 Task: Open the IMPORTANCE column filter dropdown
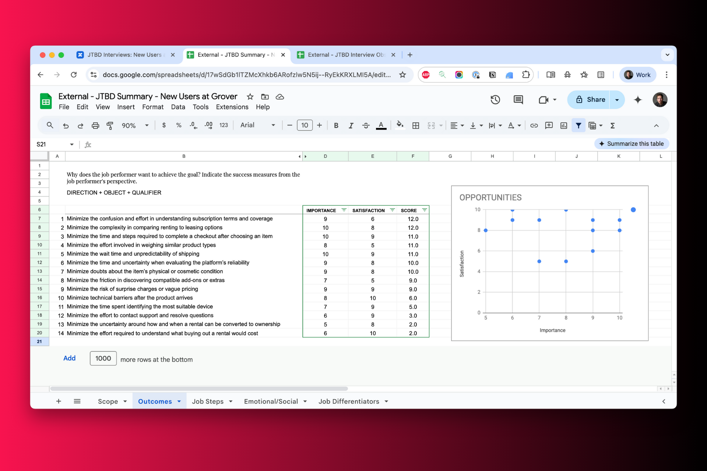(x=344, y=210)
